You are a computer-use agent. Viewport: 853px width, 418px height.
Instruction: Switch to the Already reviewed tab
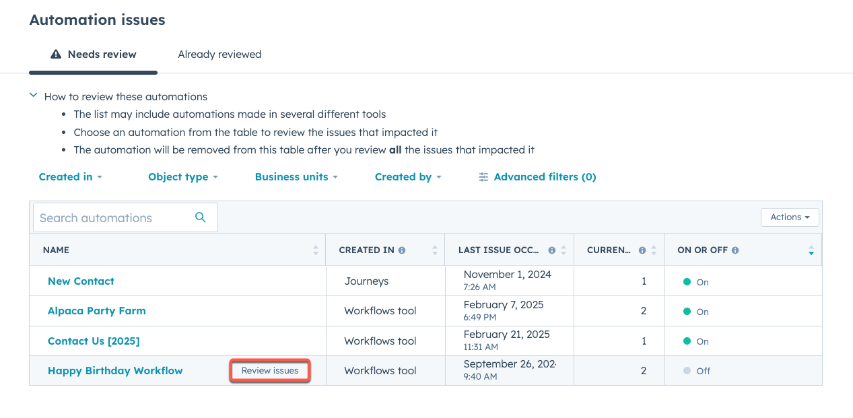219,55
